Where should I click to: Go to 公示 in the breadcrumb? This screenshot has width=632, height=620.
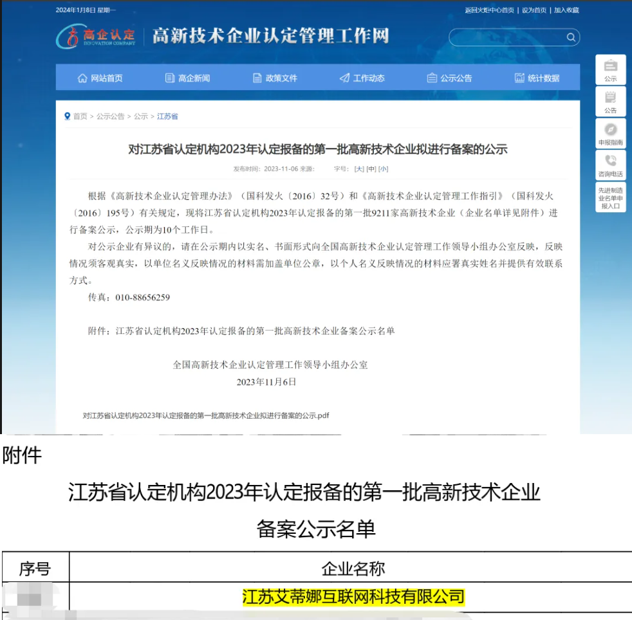tap(141, 116)
